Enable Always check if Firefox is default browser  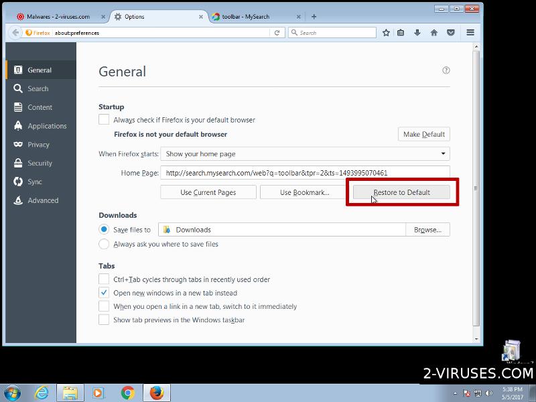104,120
